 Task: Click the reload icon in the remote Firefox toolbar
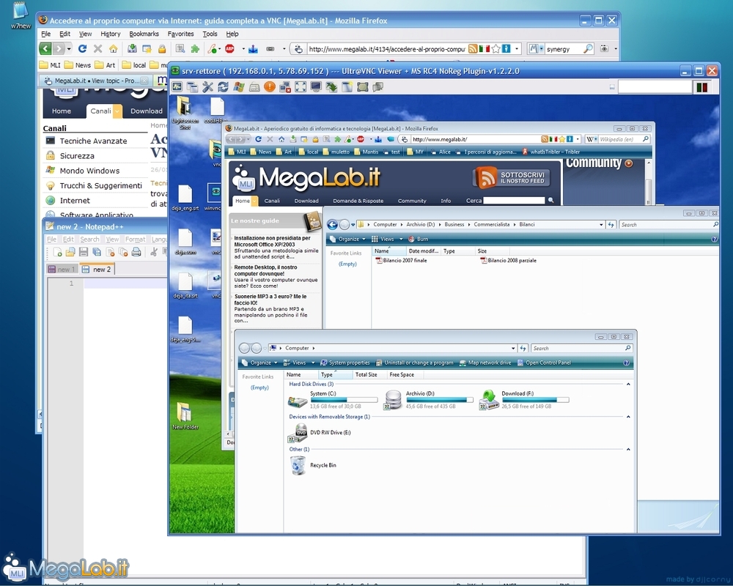click(258, 139)
